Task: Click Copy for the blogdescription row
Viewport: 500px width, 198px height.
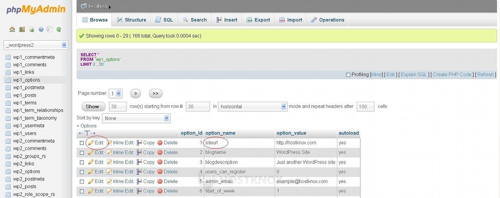Action: click(146, 162)
